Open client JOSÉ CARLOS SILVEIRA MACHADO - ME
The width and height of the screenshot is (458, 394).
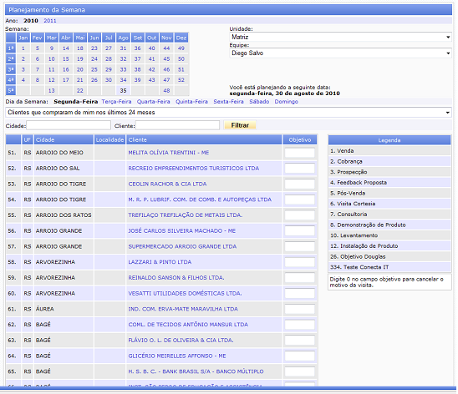point(182,230)
